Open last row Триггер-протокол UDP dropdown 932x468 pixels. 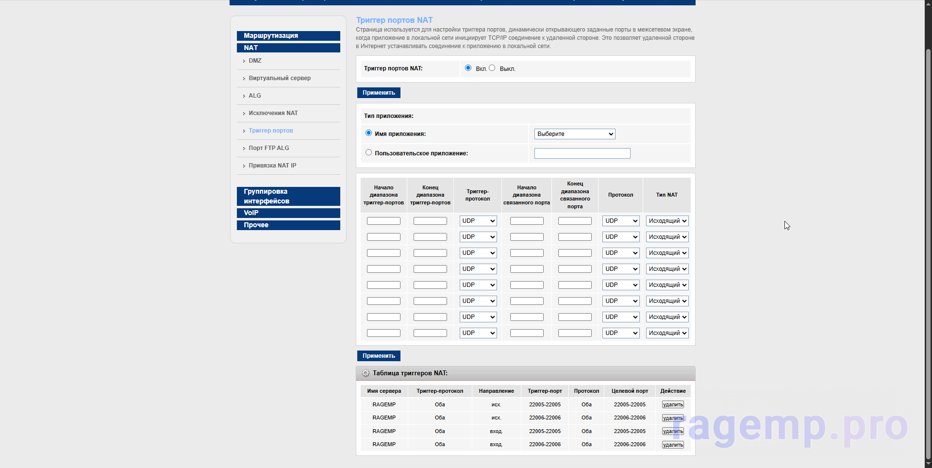pyautogui.click(x=478, y=333)
